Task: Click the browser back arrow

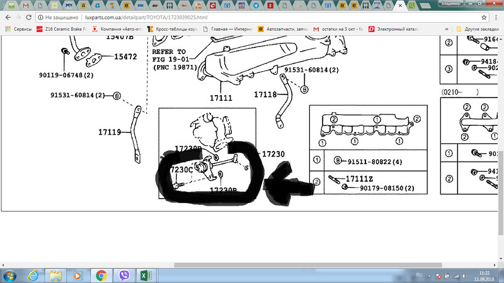Action: pyautogui.click(x=8, y=18)
